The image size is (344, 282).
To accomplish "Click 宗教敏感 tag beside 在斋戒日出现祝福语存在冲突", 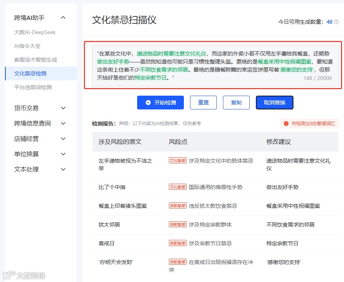I will (178, 262).
